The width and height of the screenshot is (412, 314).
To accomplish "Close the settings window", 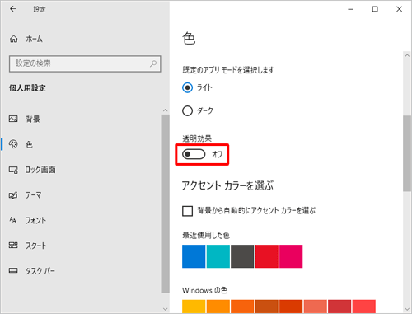I will 400,9.
